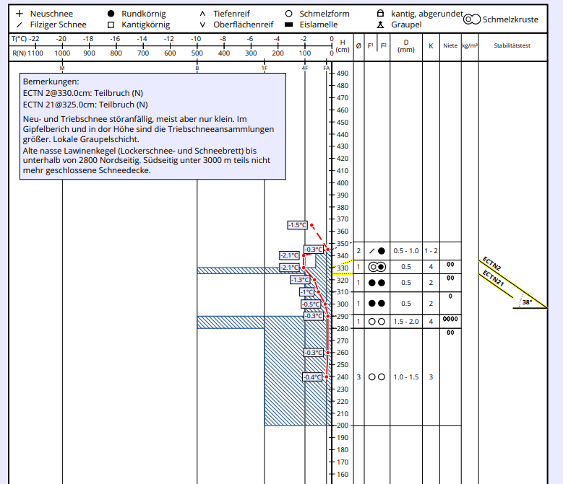
Task: Click the Filziger Schnee slash legend symbol
Action: [20, 25]
